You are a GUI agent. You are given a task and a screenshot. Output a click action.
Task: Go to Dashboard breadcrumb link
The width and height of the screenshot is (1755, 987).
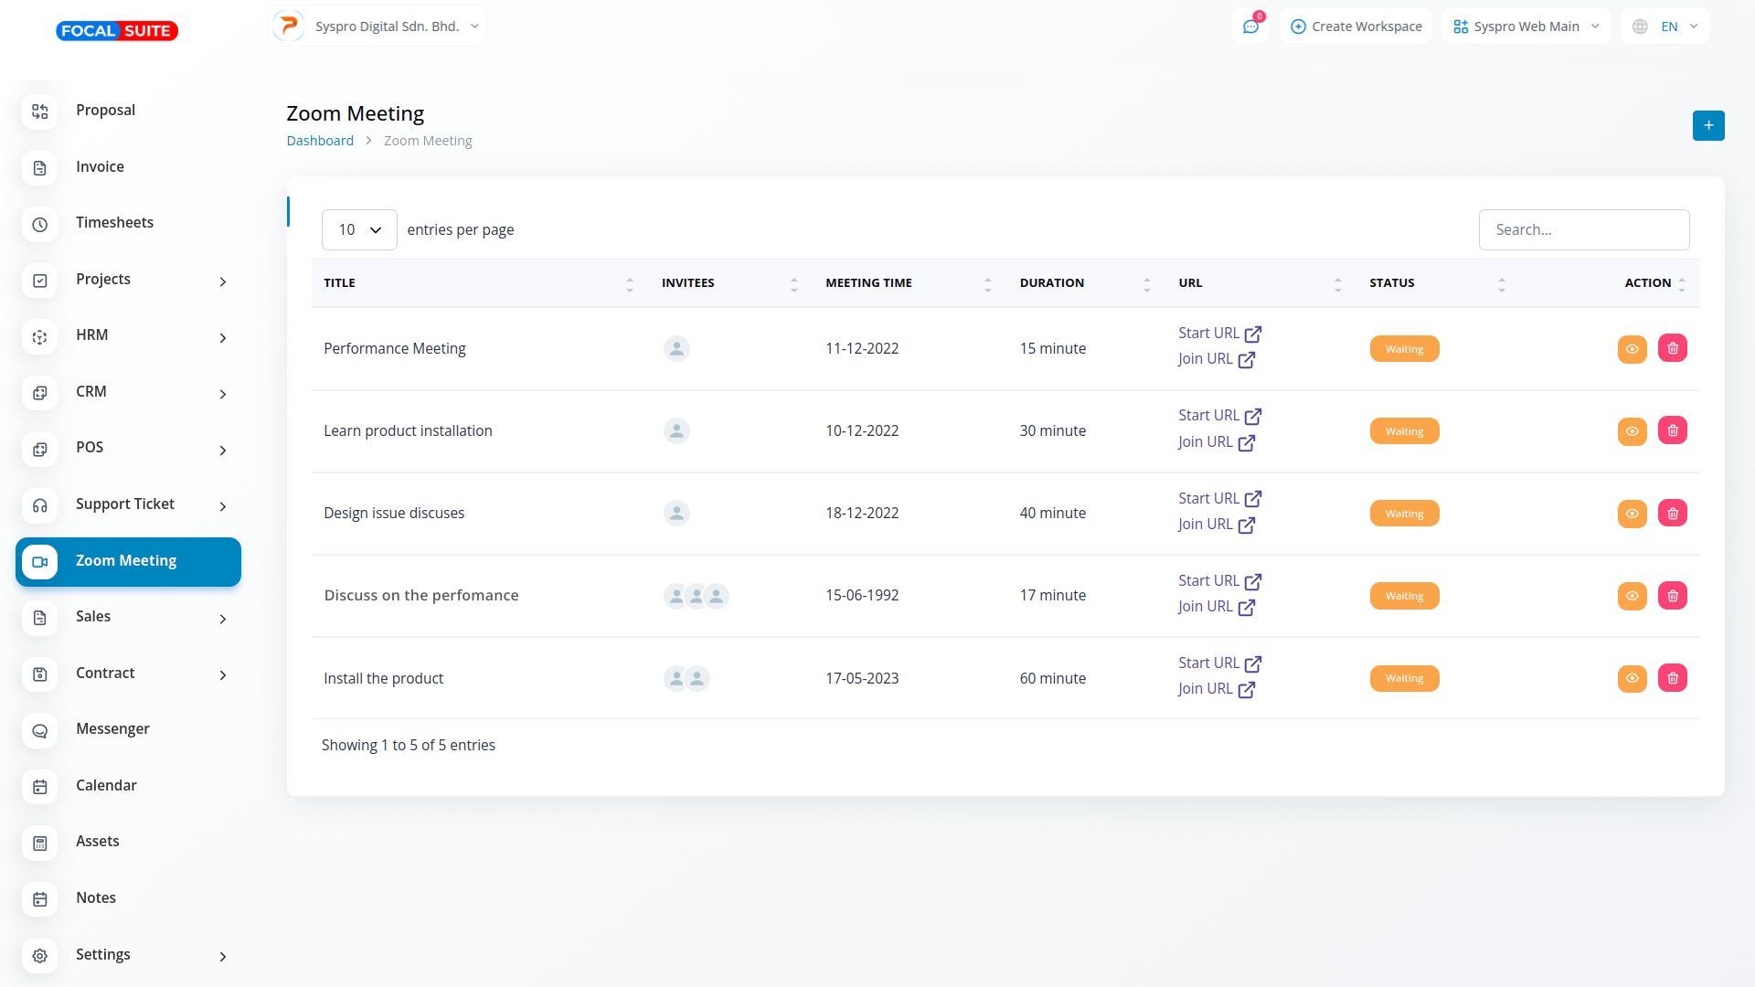[x=320, y=141]
